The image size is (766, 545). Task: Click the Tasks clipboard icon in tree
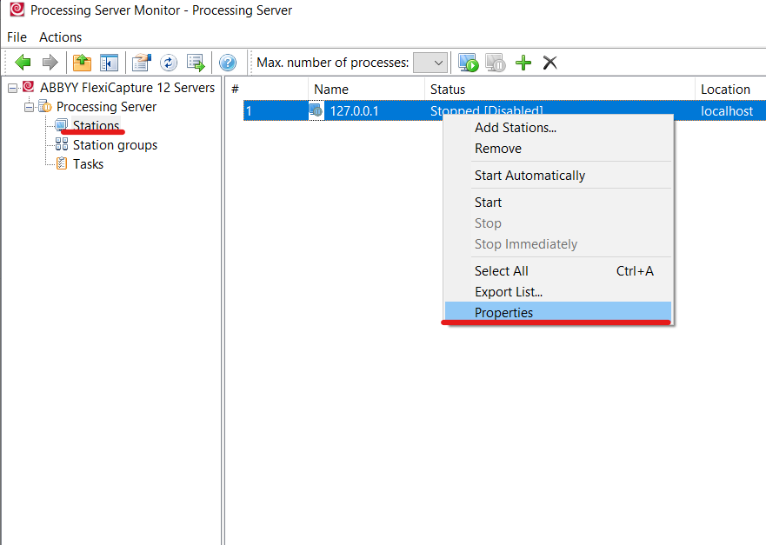62,163
